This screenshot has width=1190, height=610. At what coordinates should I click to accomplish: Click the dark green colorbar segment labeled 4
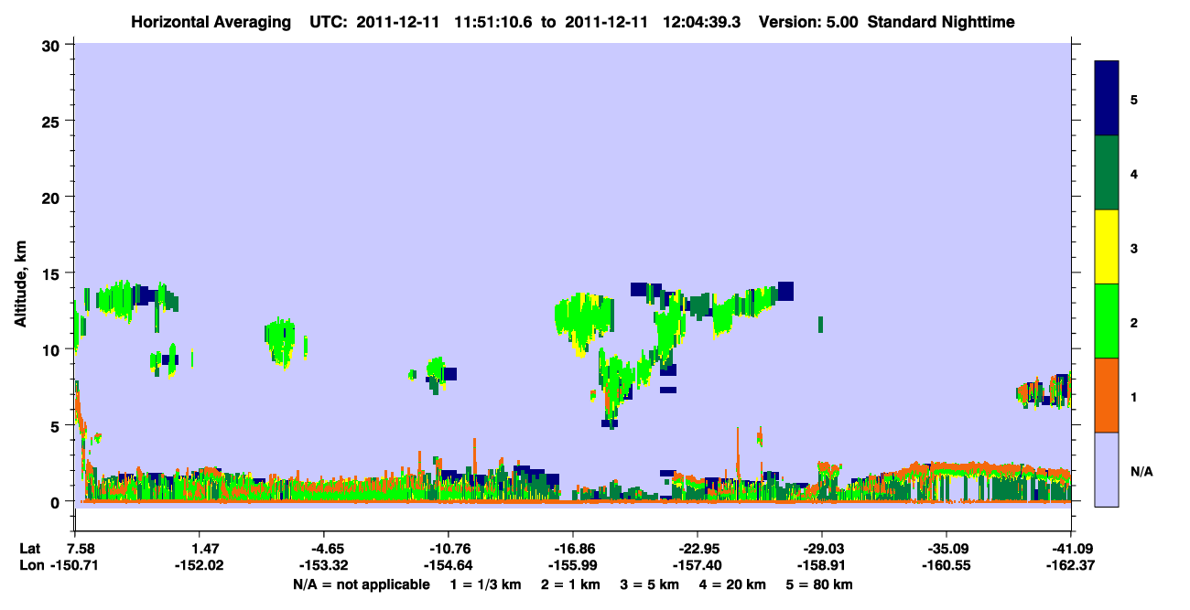pyautogui.click(x=1107, y=173)
